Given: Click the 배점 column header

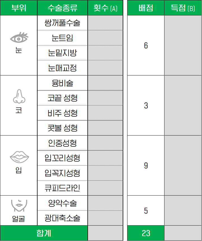Looking at the screenshot, I should (x=146, y=8).
